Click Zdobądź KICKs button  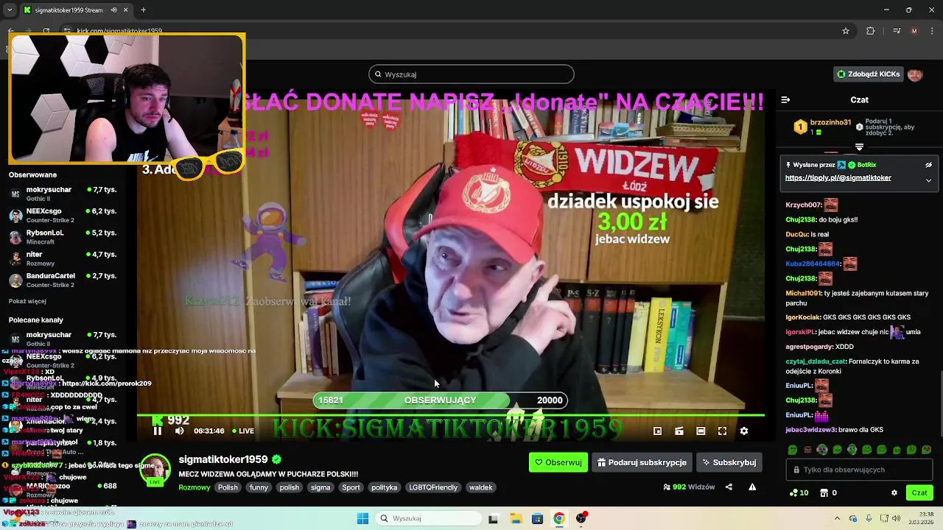[x=868, y=74]
